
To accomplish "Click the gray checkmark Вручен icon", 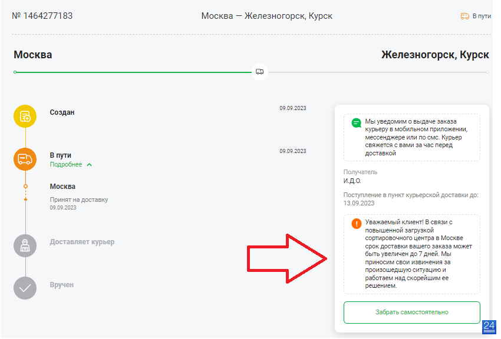I will coord(25,288).
